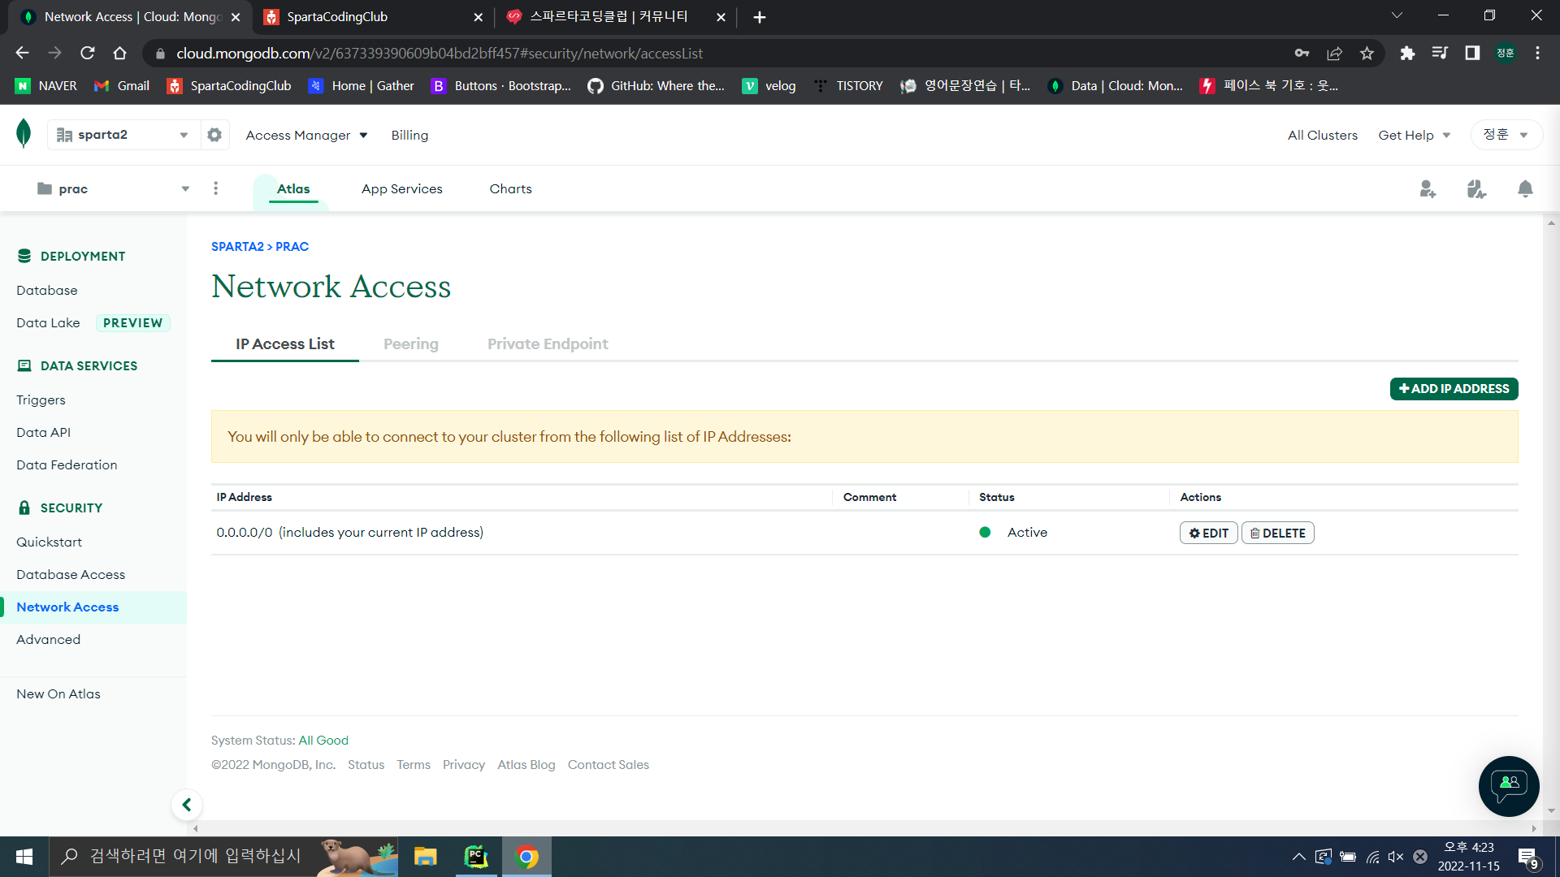This screenshot has width=1560, height=877.
Task: Click the MongoDB leaf logo
Action: point(24,133)
